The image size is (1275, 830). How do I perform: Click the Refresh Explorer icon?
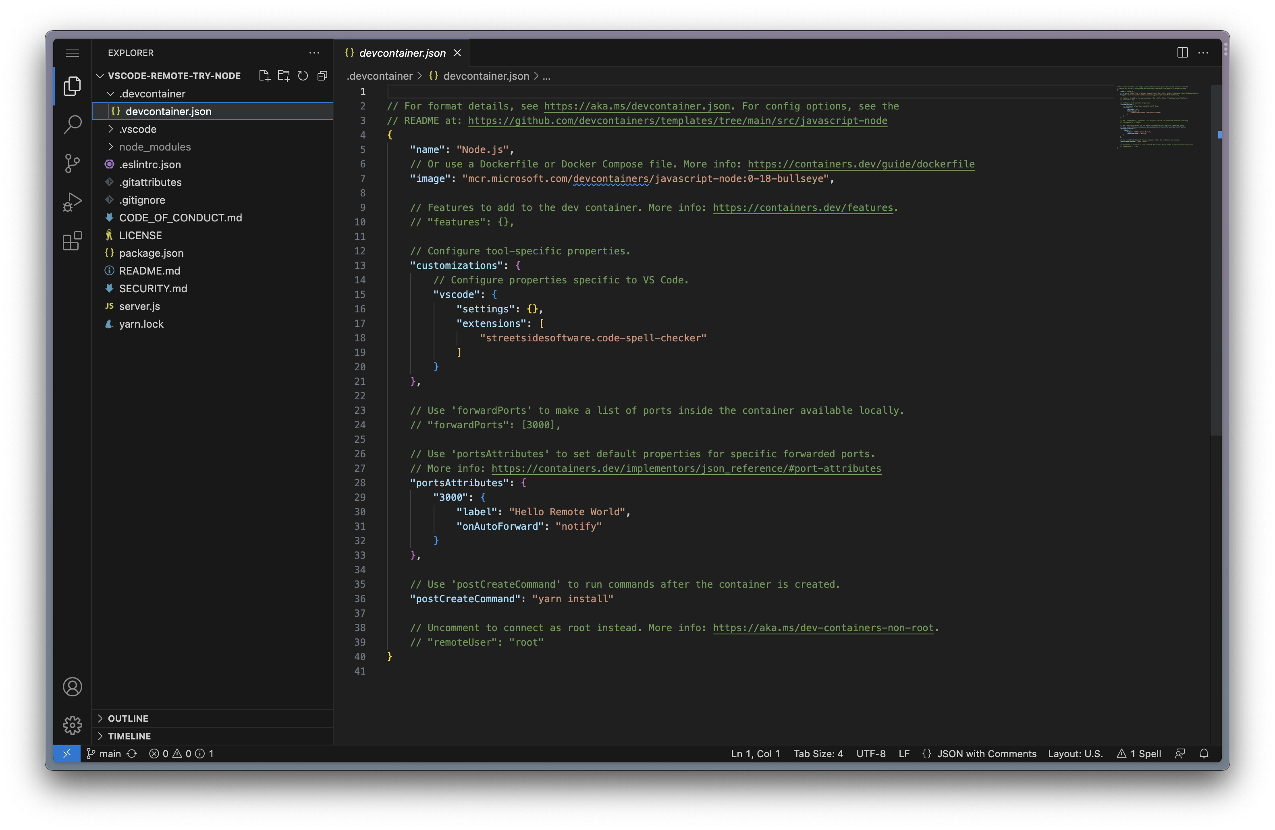pos(303,75)
